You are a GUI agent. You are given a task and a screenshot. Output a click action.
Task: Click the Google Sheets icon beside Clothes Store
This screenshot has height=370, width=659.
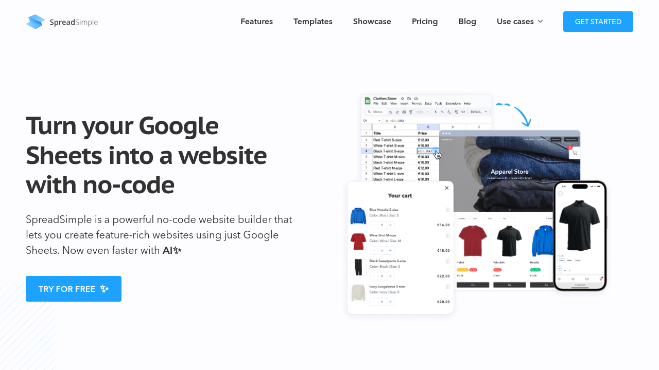pos(368,100)
